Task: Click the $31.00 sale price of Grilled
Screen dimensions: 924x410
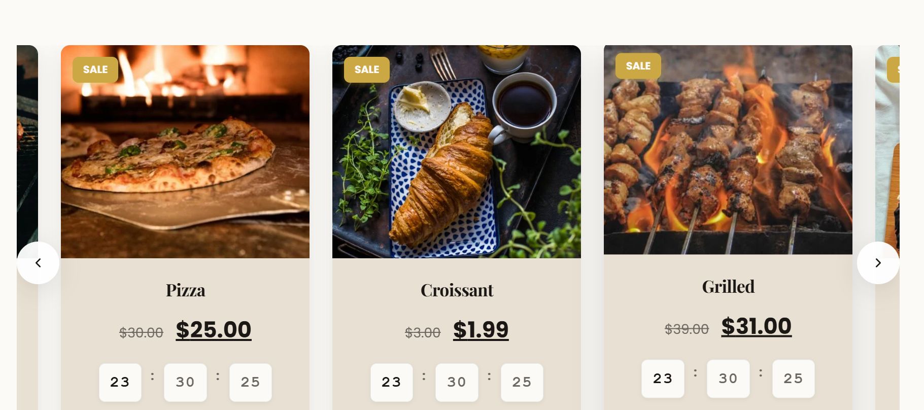Action: 757,326
